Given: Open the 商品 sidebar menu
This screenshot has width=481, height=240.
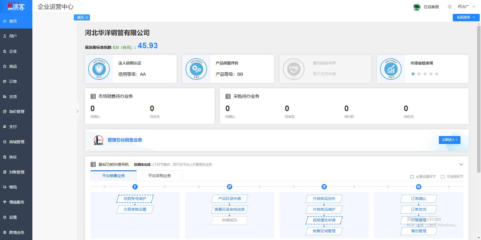Looking at the screenshot, I should 16,66.
